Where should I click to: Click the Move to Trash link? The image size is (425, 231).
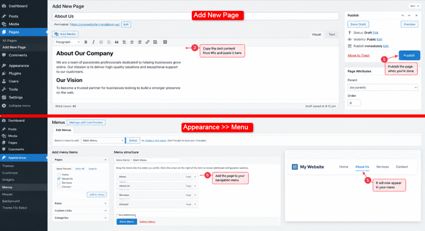(358, 55)
